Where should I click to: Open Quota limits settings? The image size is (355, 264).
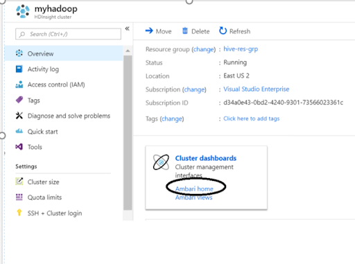pyautogui.click(x=44, y=197)
